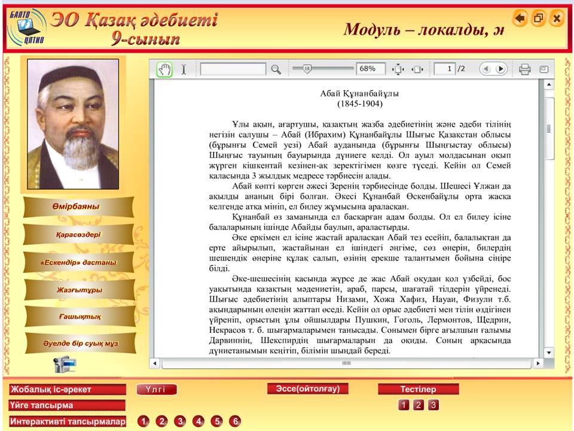Viewport: 574px width, 431px height.
Task: Click the Үйге тапсырма button
Action: tap(67, 405)
